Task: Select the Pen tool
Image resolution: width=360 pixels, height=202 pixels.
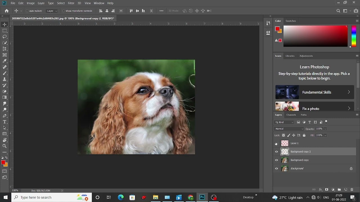Action: coord(4,116)
